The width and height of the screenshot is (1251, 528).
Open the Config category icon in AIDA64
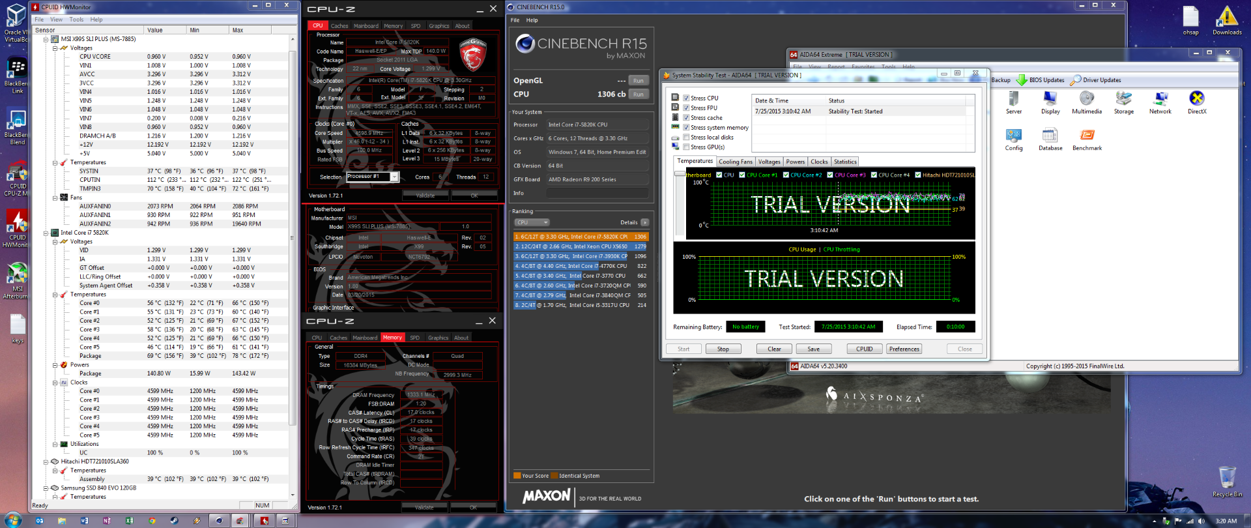point(1014,139)
